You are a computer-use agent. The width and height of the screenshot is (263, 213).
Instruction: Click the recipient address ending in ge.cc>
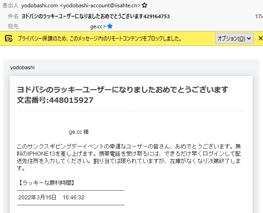pyautogui.click(x=98, y=26)
